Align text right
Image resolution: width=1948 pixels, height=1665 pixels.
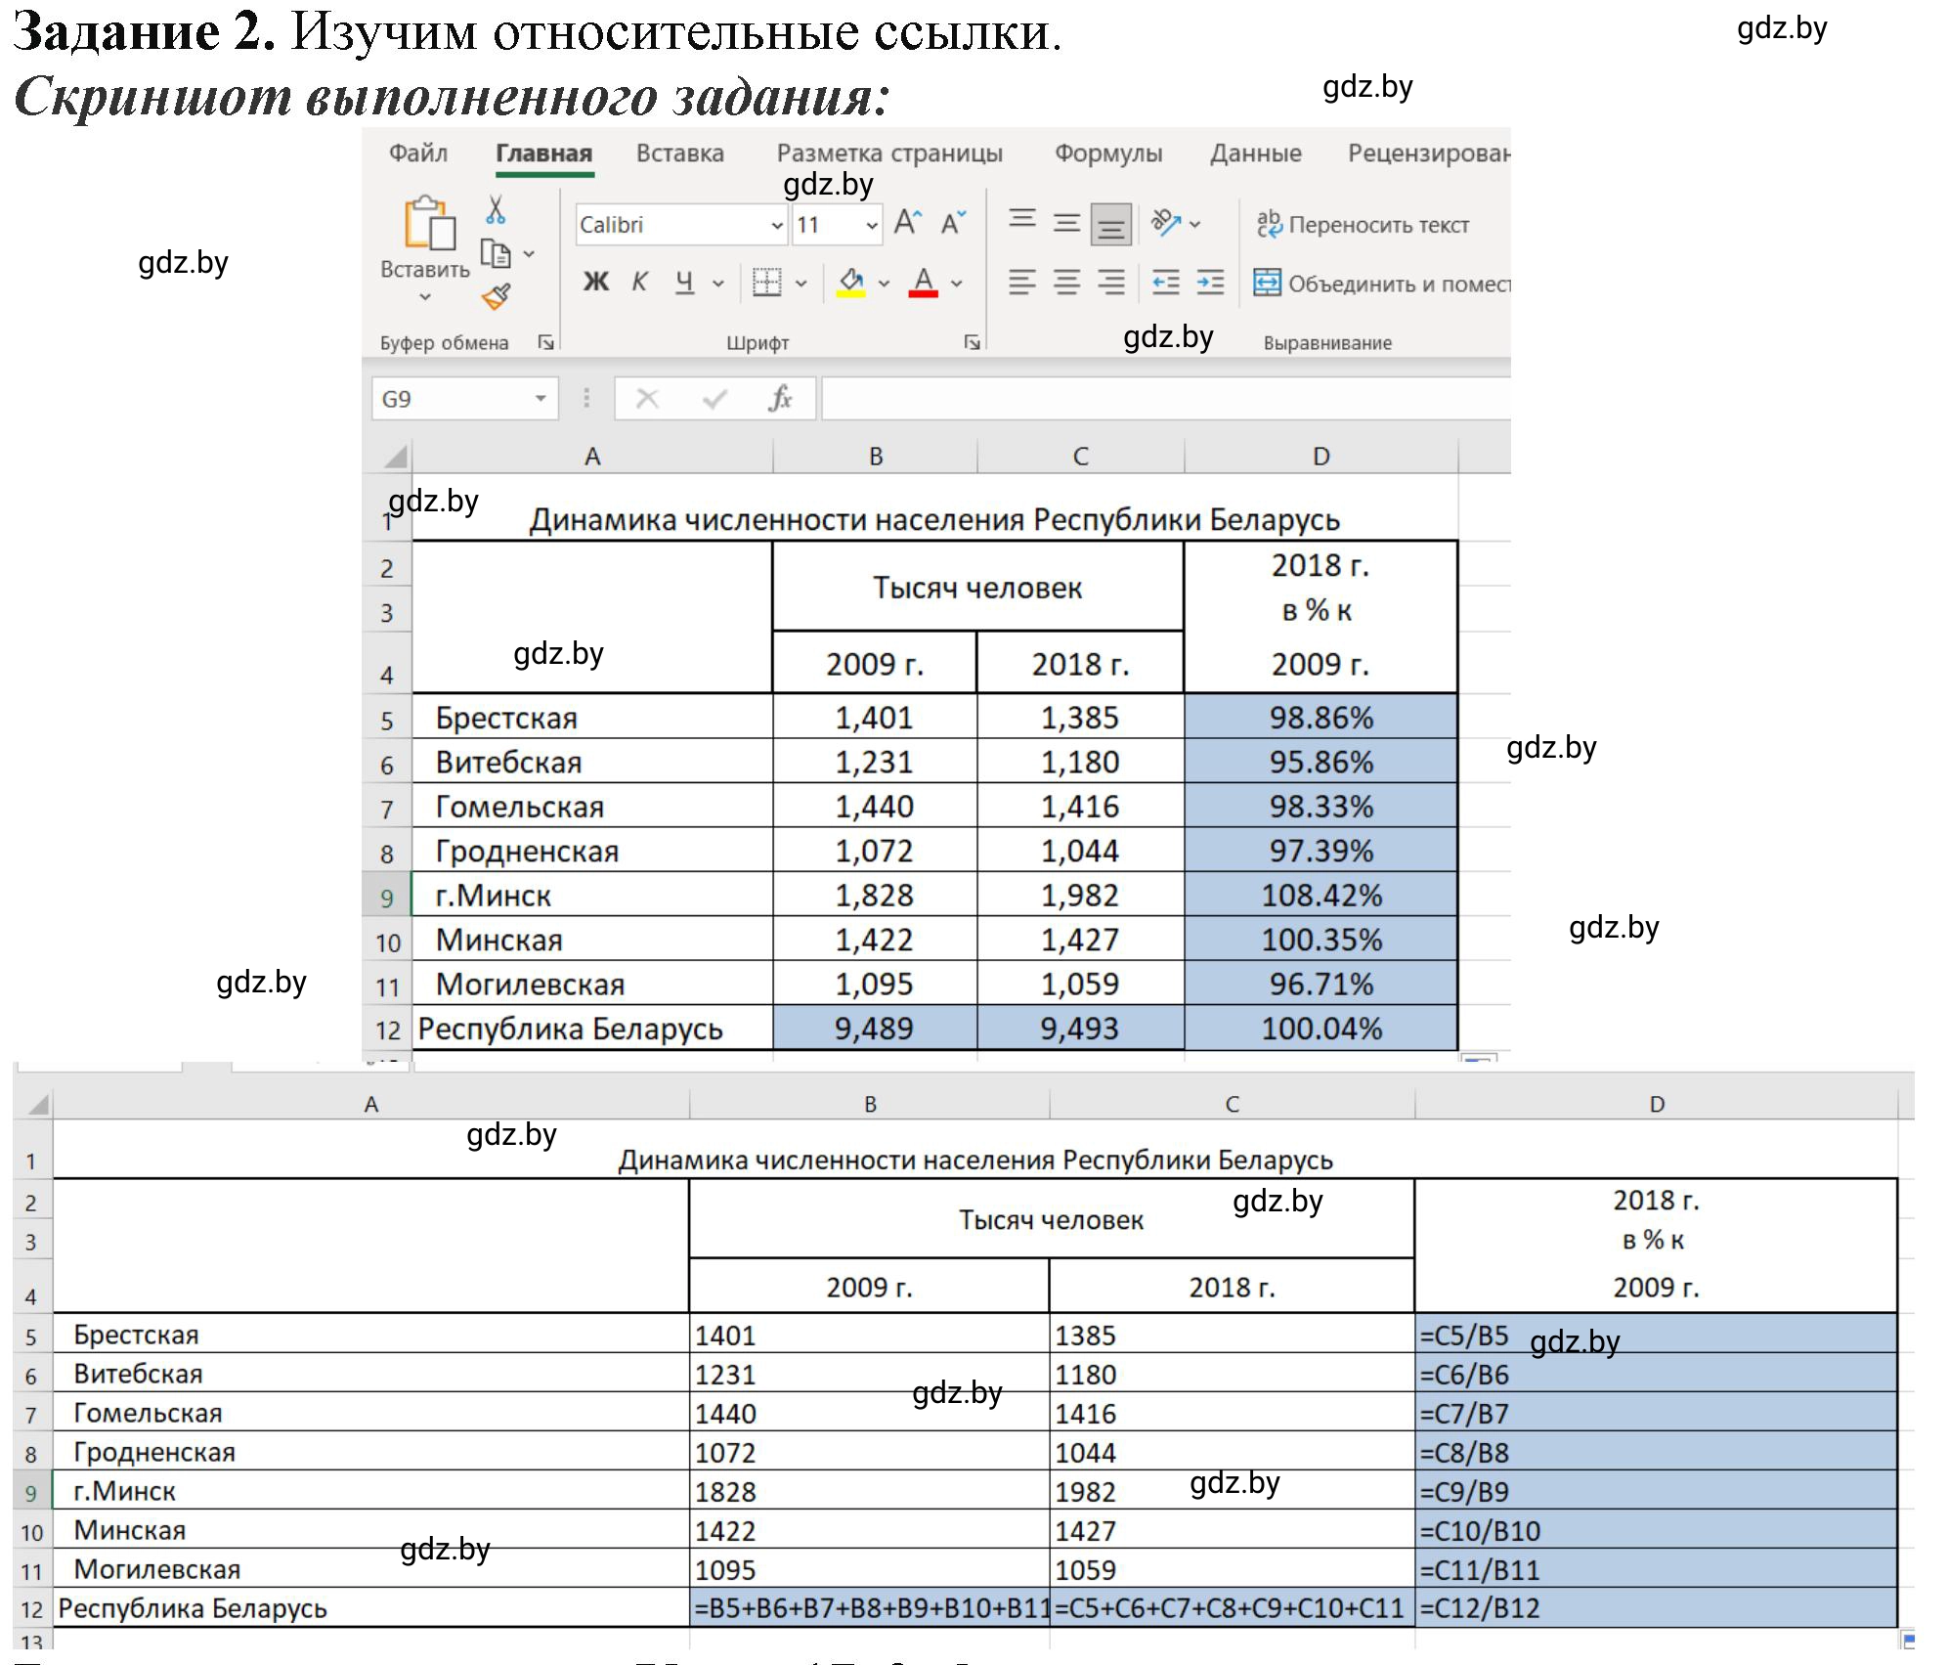coord(1111,283)
